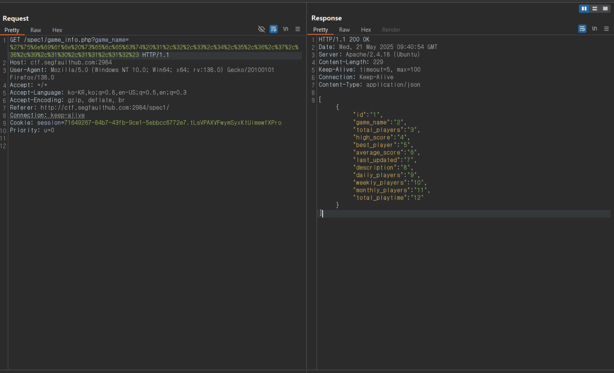Click the "total_players":"3" JSON entry
This screenshot has height=373, width=614.
coord(386,130)
